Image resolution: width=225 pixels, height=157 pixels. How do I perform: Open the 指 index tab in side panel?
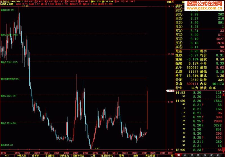[205, 155]
